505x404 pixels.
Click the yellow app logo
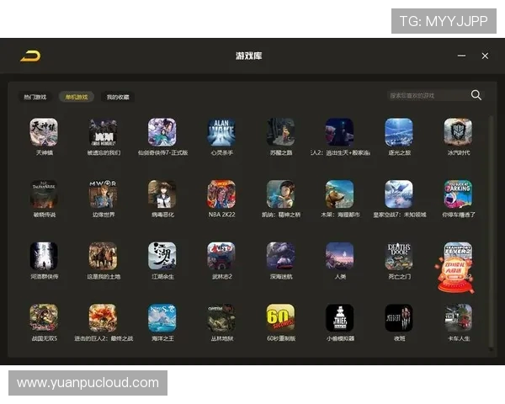pyautogui.click(x=30, y=56)
